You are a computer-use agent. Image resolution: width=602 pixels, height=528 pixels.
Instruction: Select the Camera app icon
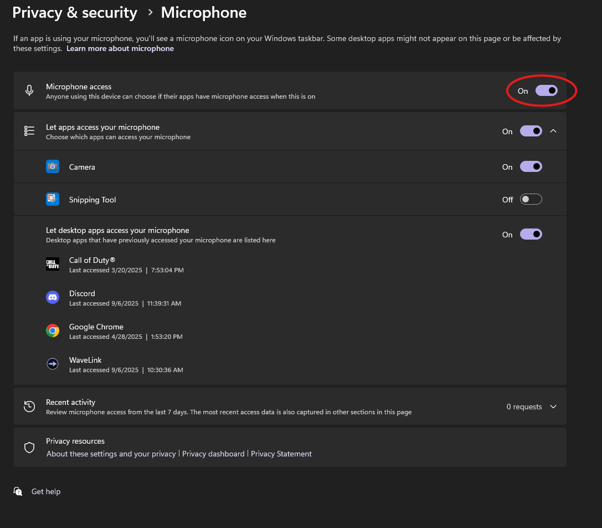53,166
